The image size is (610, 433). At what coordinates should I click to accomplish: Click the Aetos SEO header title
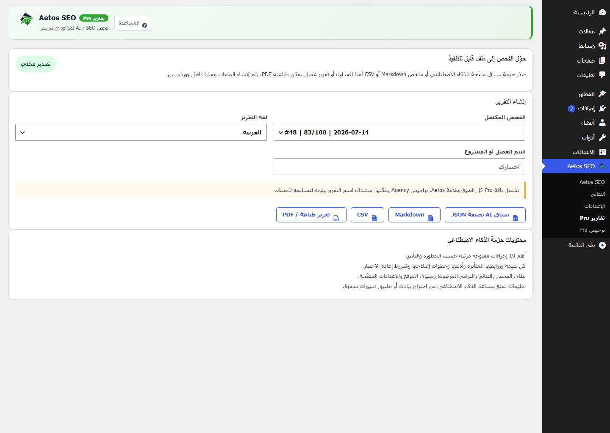click(57, 18)
